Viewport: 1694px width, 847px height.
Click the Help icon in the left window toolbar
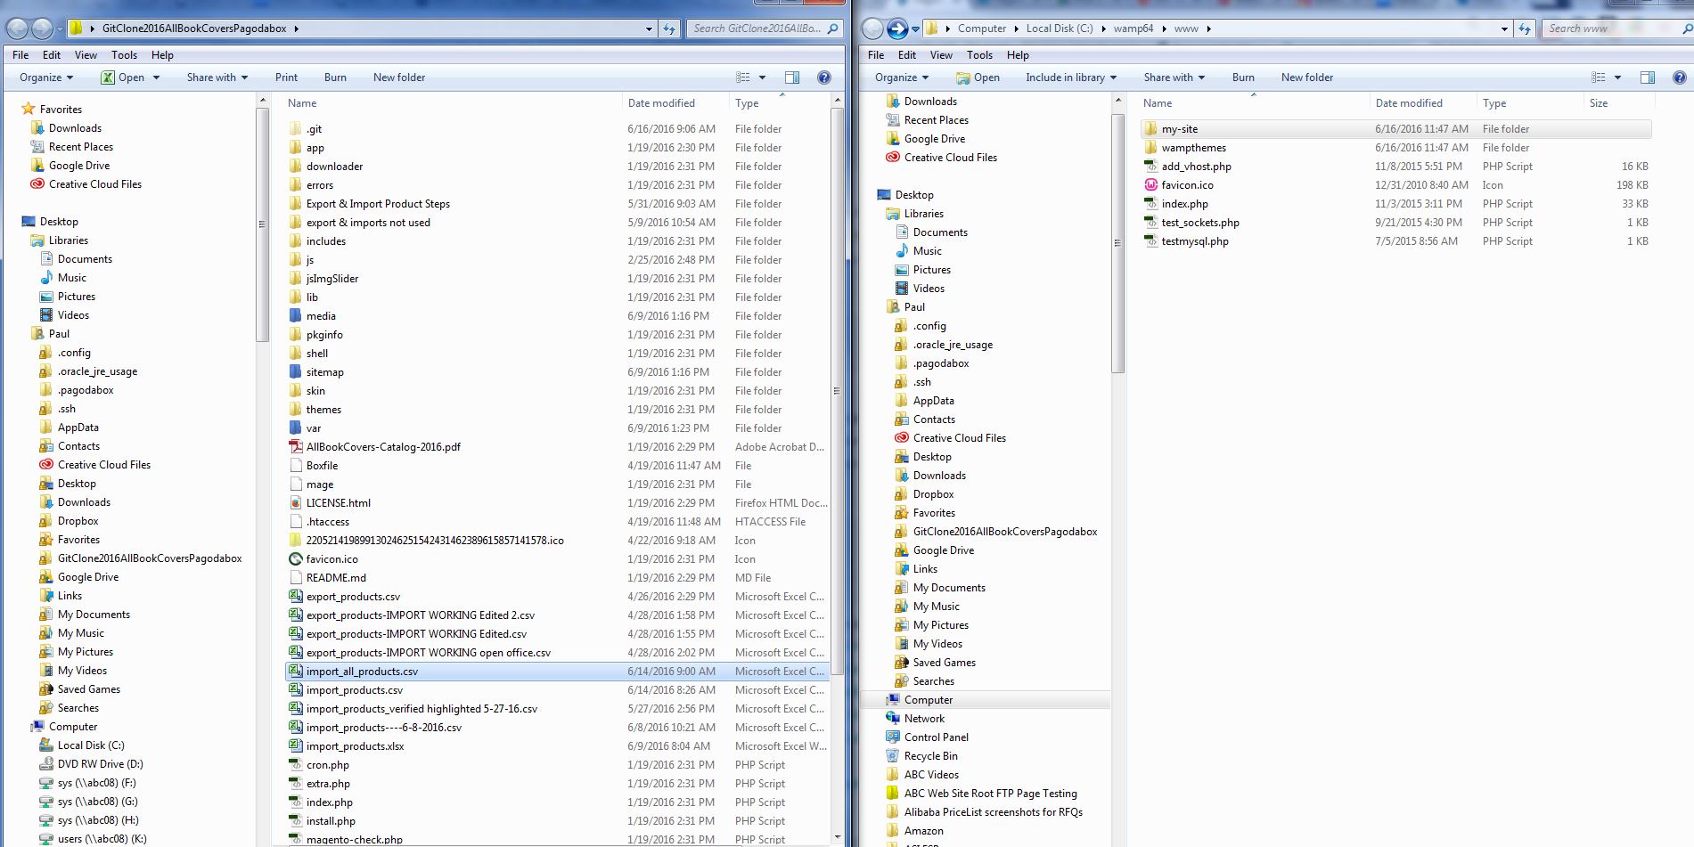pyautogui.click(x=824, y=77)
